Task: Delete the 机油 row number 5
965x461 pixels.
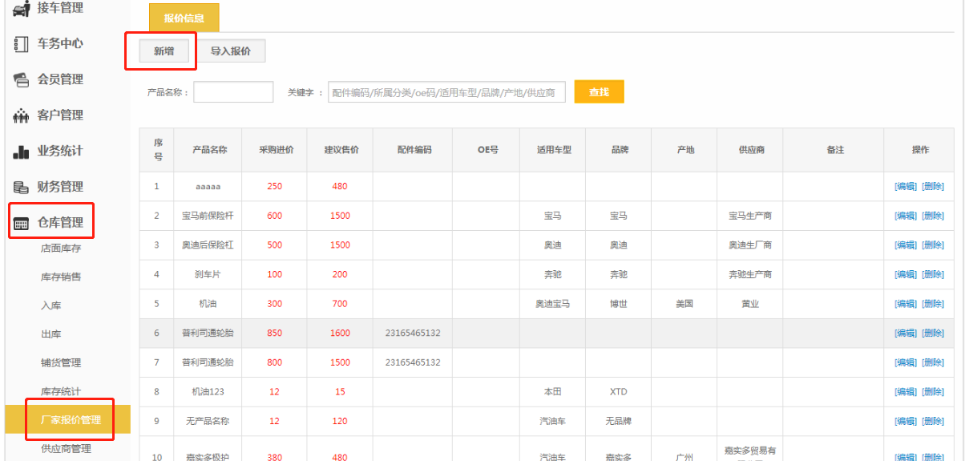Action: point(932,304)
